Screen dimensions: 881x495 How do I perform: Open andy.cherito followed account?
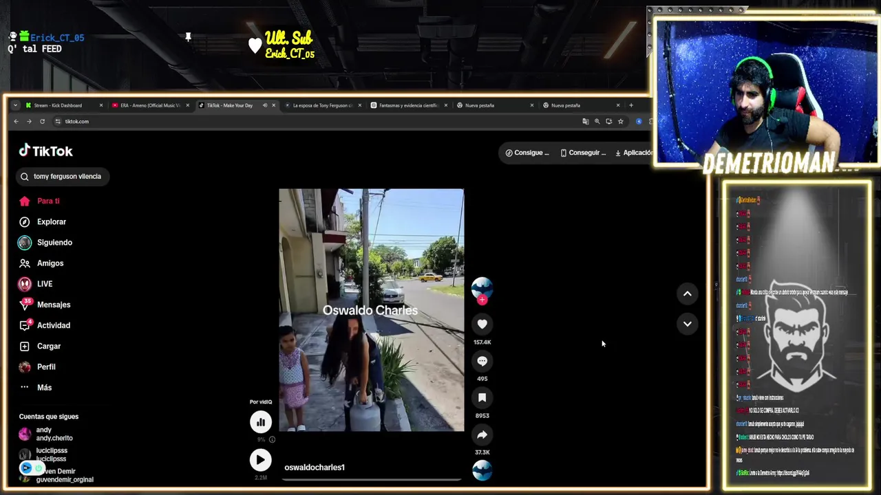click(x=45, y=434)
